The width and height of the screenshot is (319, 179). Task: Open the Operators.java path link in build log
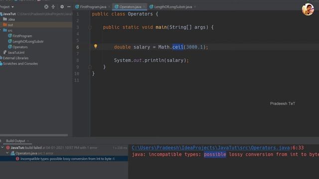click(210, 148)
